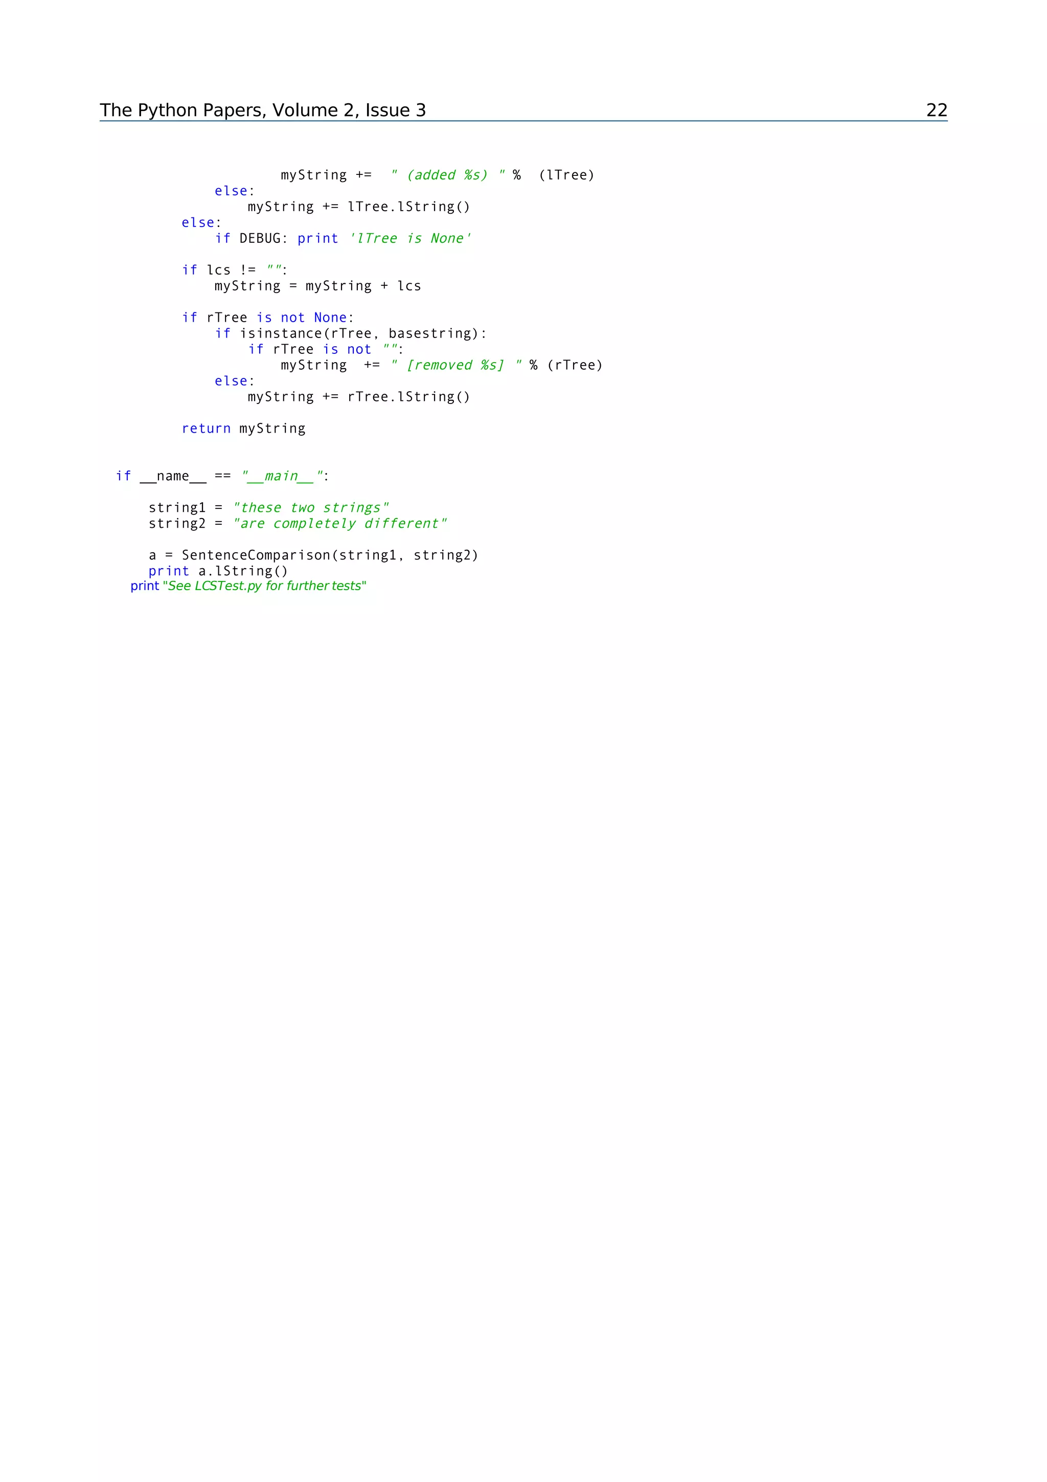Viewport: 1047px width, 1482px height.
Task: Click the string "are completely different"
Action: point(339,524)
